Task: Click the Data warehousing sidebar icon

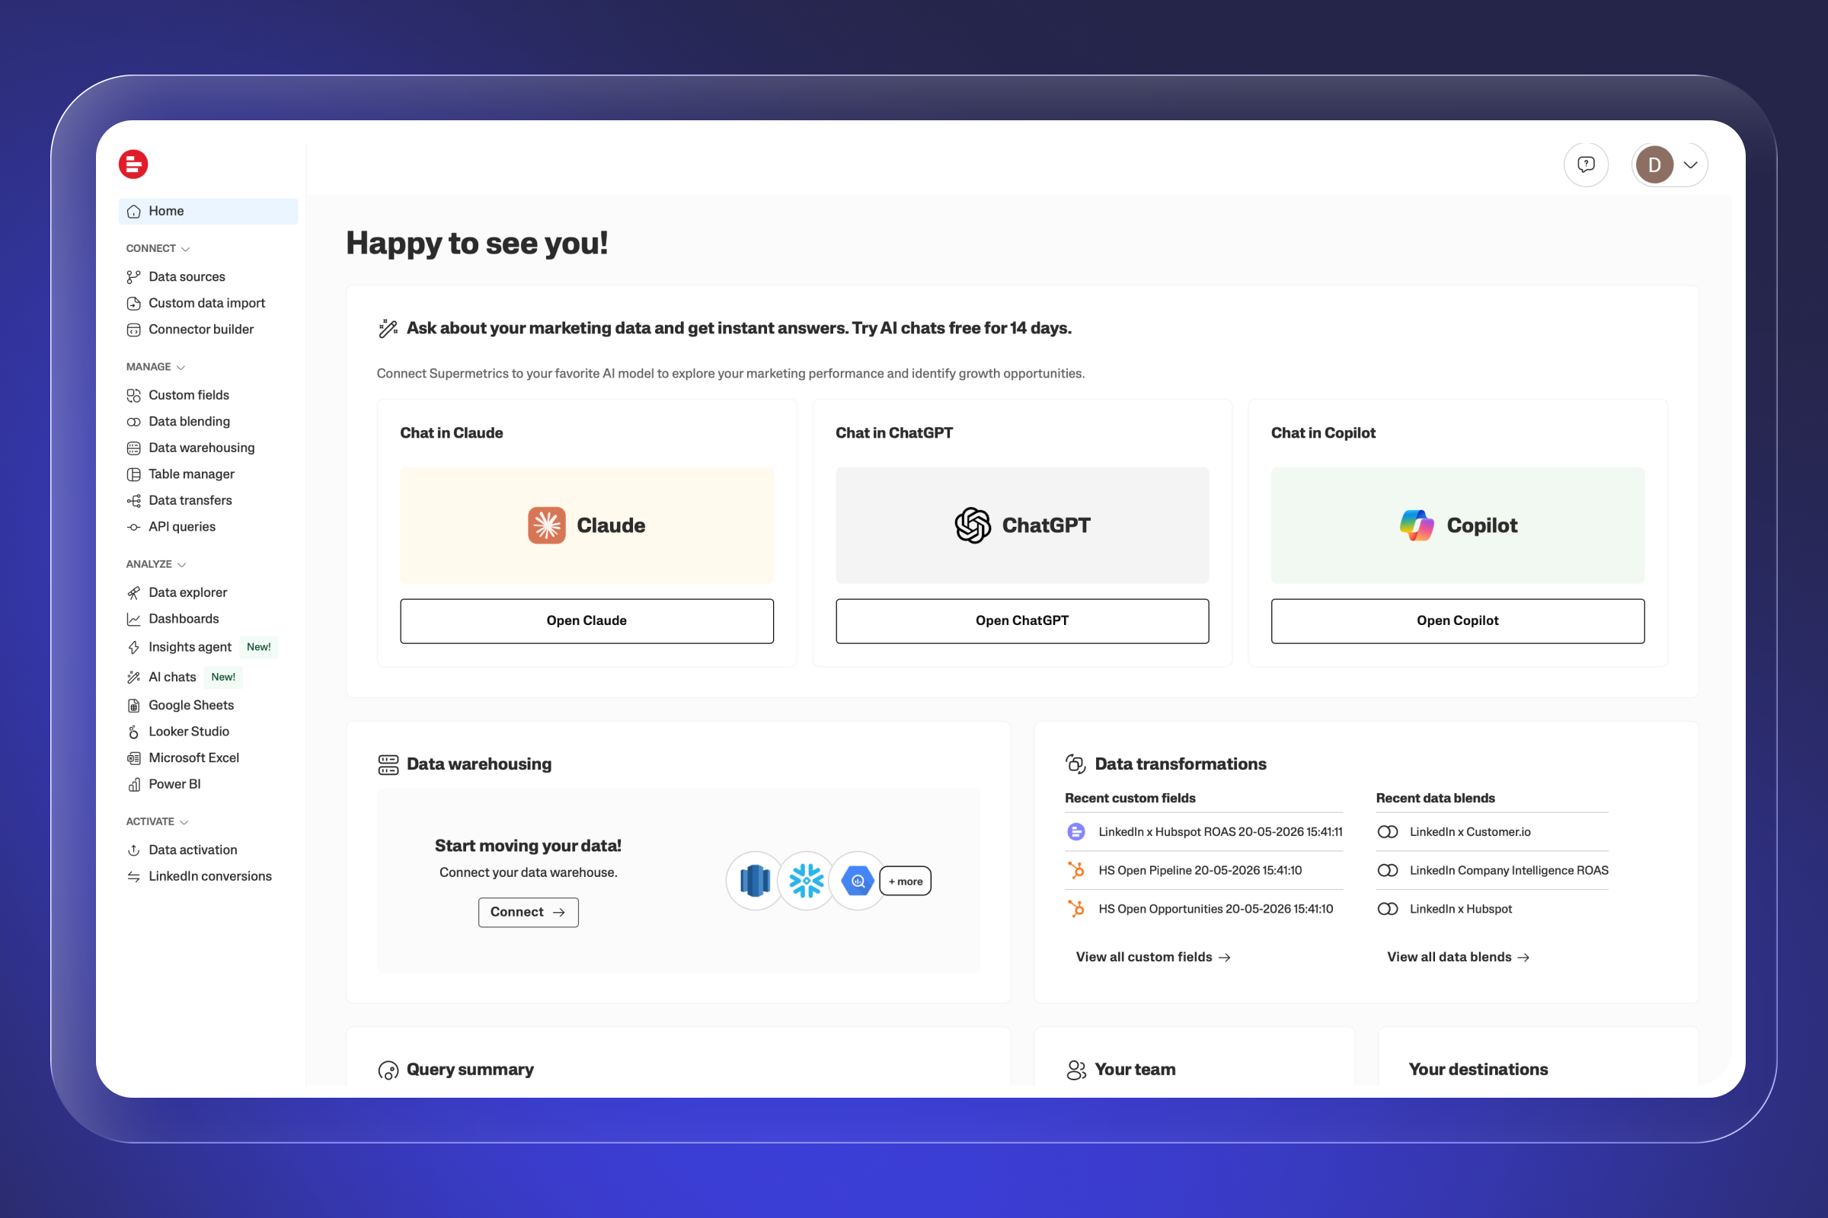Action: point(134,448)
